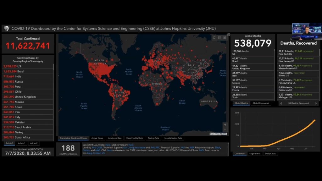Viewport: 322px width, 181px height.
Task: Switch to the Admin2 tab
Action: 34,143
